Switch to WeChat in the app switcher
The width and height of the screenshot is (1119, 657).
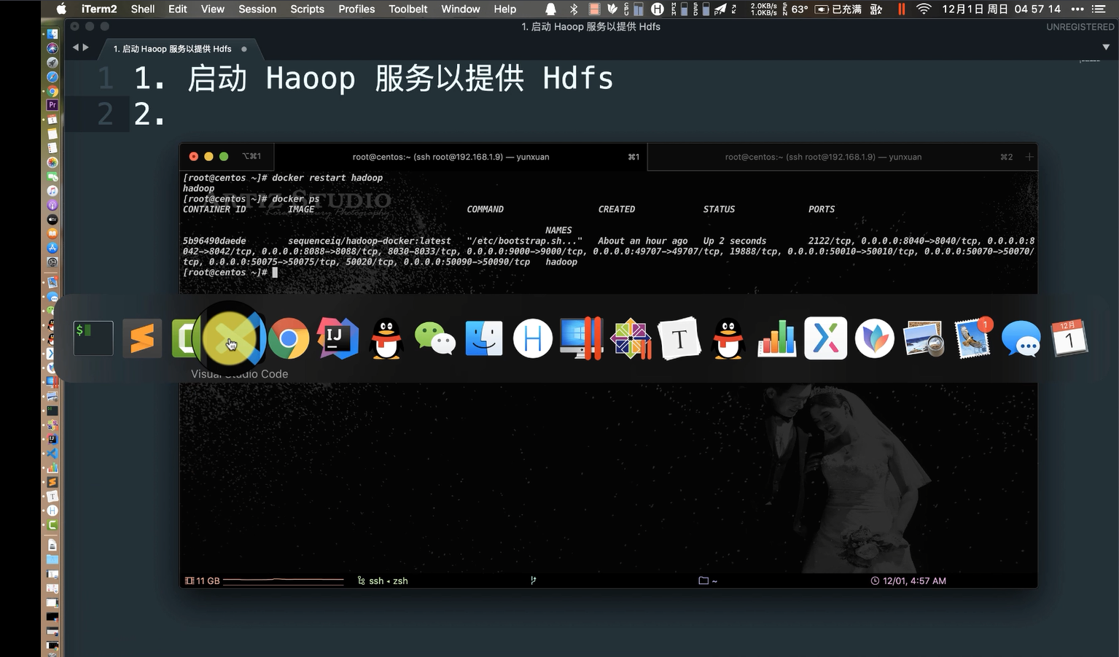coord(435,339)
